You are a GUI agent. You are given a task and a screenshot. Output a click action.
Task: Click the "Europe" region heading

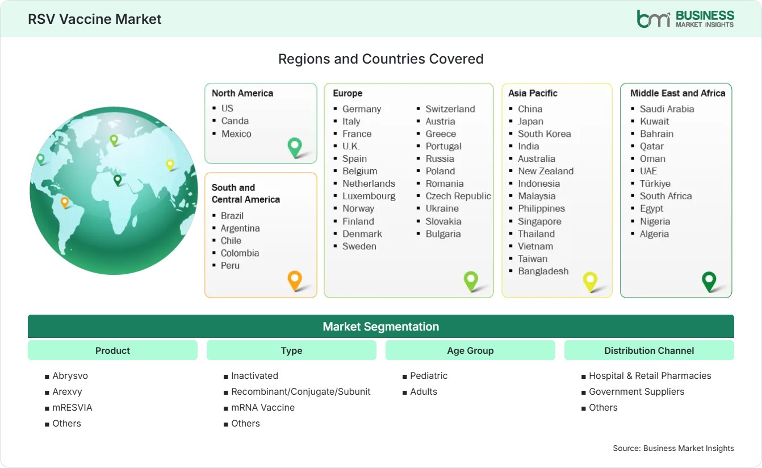(347, 93)
